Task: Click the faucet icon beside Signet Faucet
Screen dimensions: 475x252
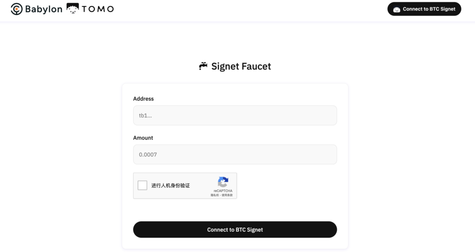Action: click(x=203, y=66)
